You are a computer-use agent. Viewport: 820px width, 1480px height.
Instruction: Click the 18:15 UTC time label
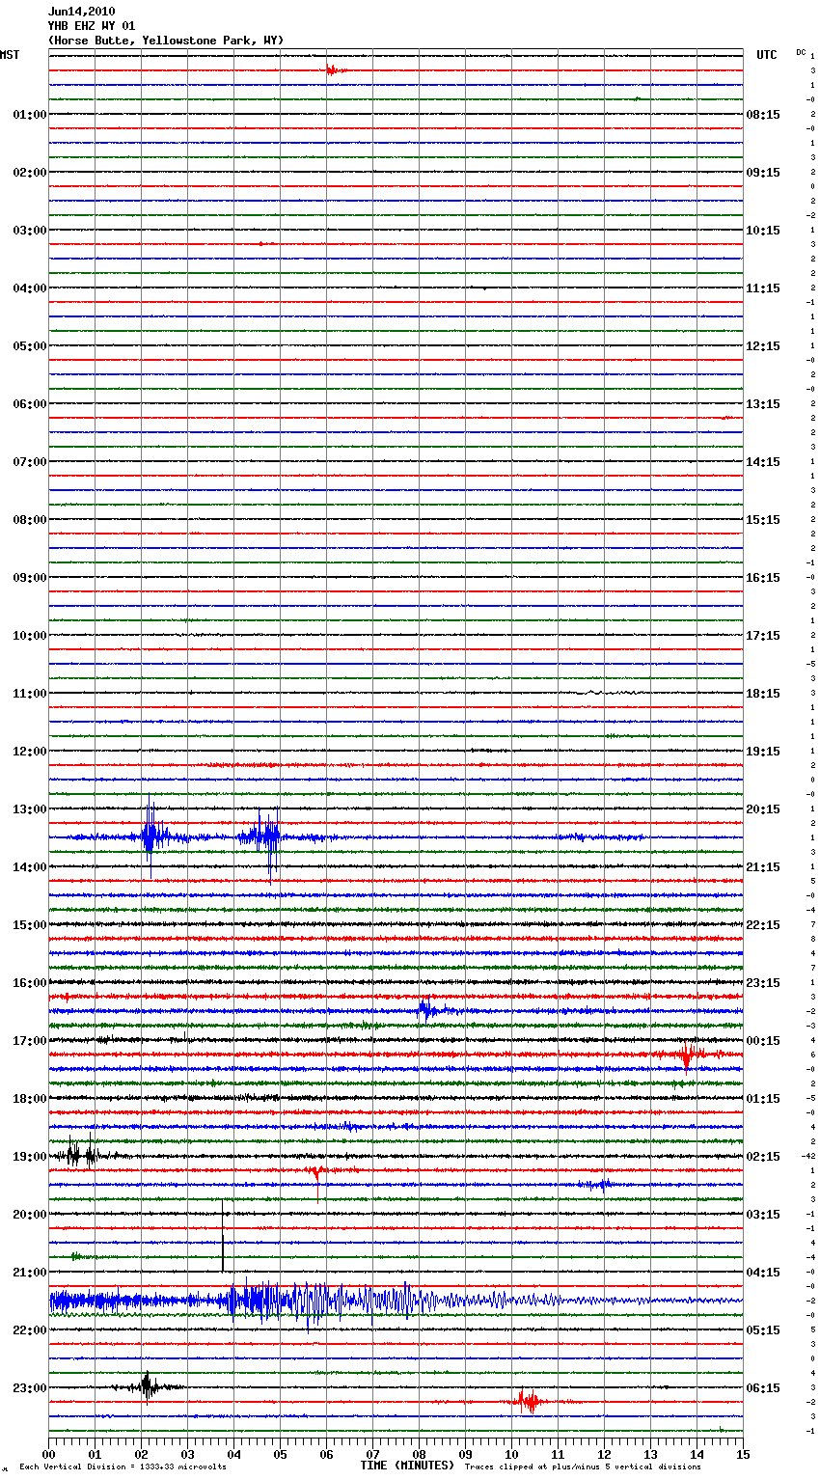pos(763,694)
